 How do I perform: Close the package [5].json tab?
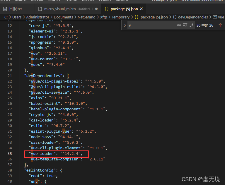(x=141, y=9)
